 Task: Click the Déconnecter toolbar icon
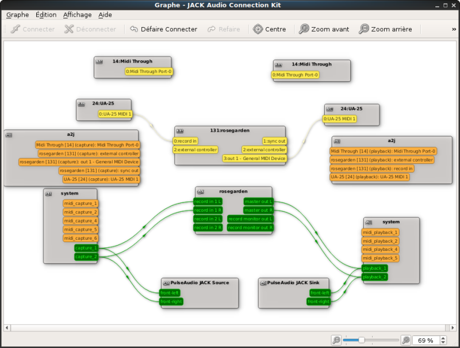pyautogui.click(x=69, y=29)
